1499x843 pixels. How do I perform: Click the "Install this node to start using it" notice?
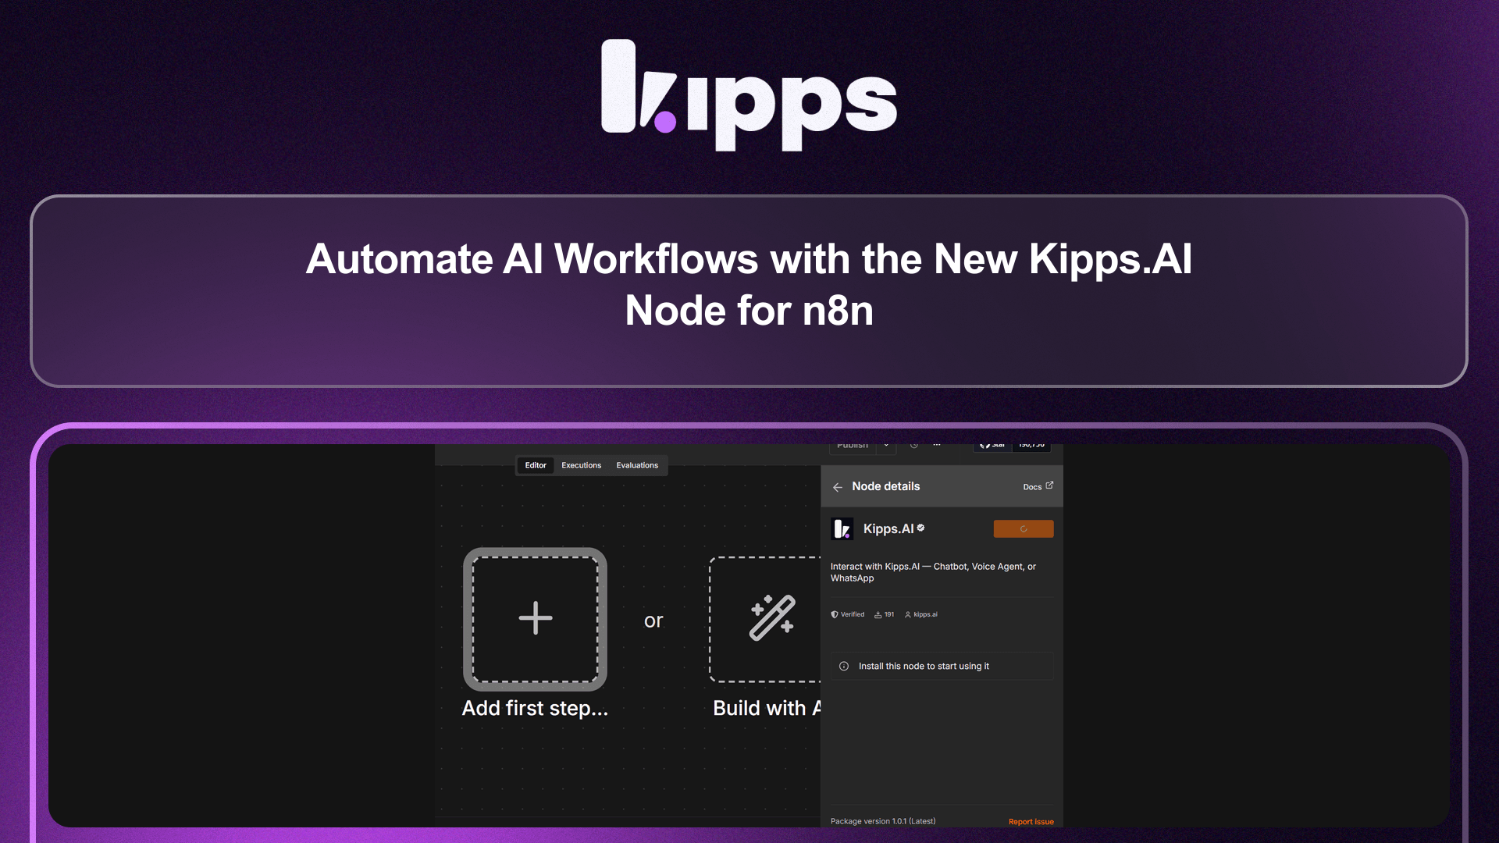point(942,667)
